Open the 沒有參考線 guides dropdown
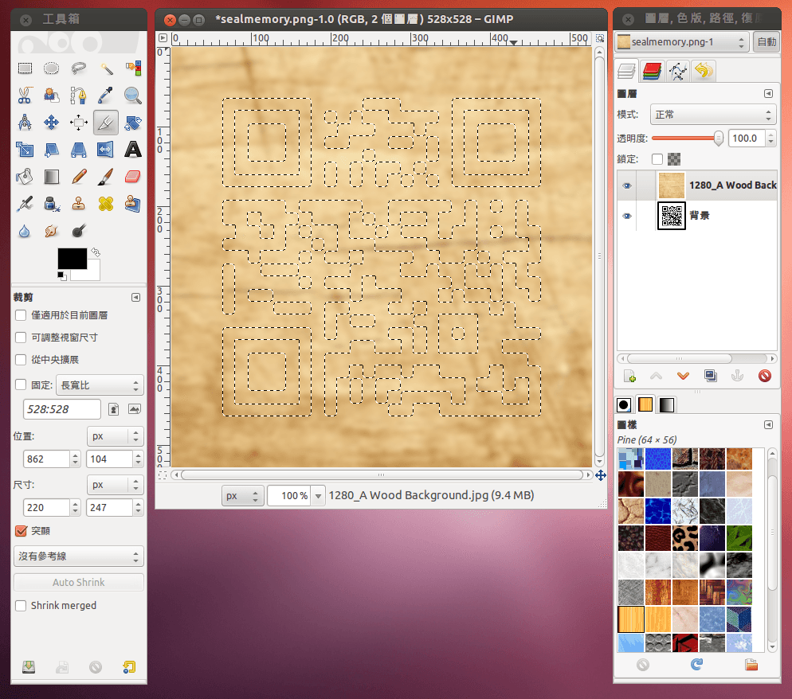 [78, 556]
